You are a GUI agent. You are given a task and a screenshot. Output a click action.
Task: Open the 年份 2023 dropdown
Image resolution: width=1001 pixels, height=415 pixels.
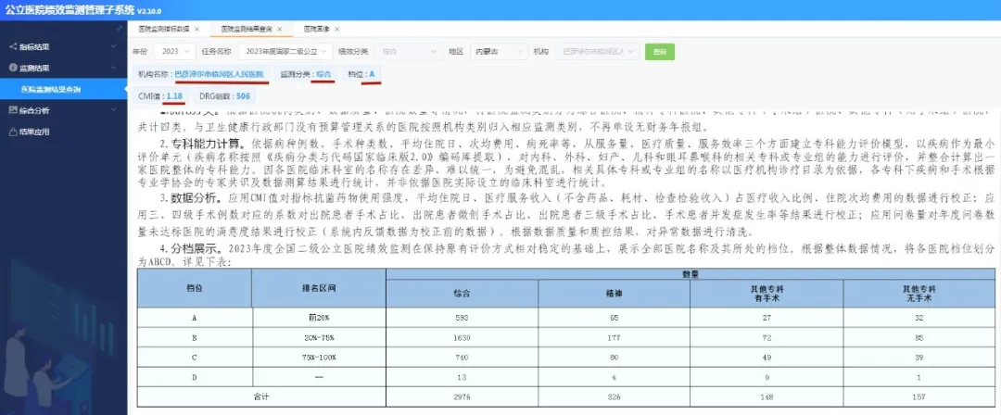pos(174,51)
